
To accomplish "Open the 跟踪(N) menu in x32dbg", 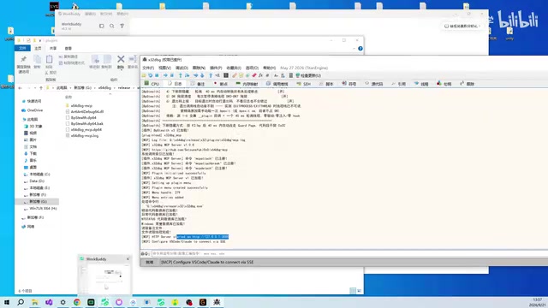I will coord(199,68).
